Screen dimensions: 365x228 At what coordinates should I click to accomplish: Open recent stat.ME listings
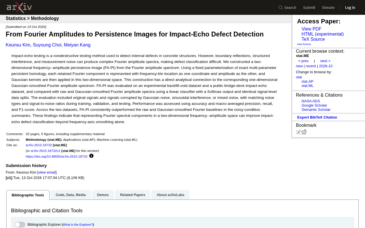click(311, 66)
